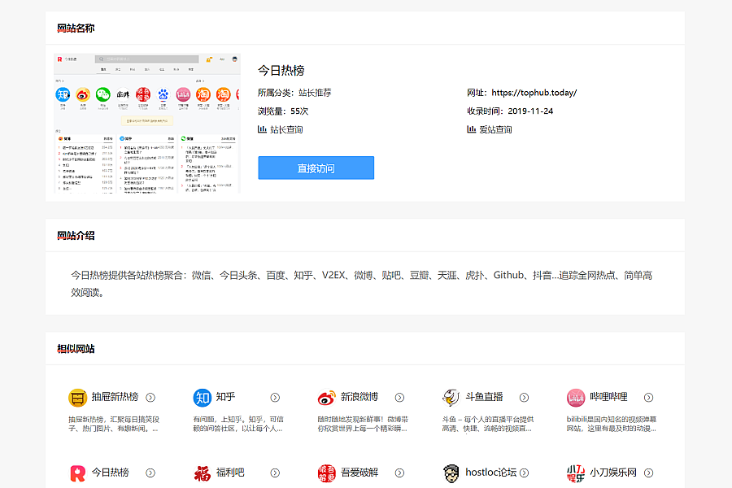The height and width of the screenshot is (488, 732).
Task: Open the hostloc论坛 title link
Action: (x=491, y=473)
